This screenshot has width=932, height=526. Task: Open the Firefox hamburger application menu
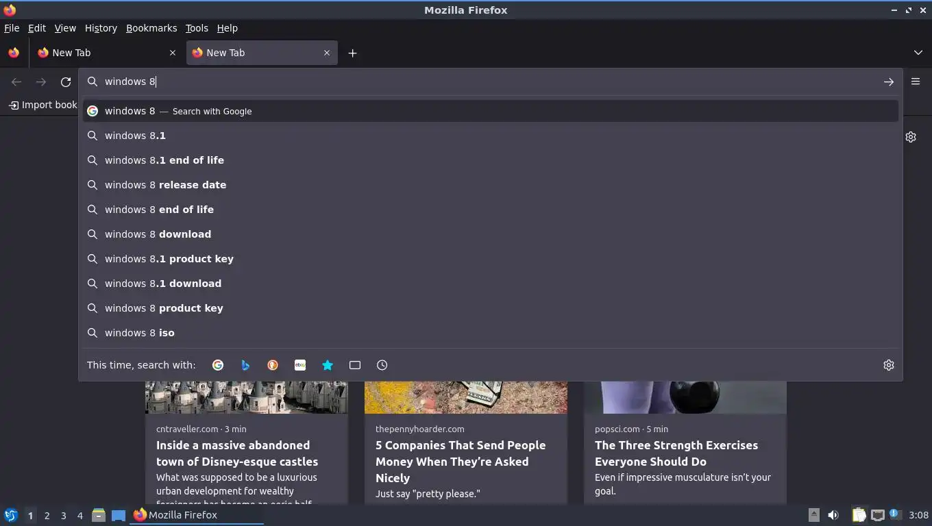point(916,81)
